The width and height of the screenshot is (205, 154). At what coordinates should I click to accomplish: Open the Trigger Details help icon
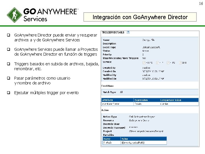tap(128, 32)
